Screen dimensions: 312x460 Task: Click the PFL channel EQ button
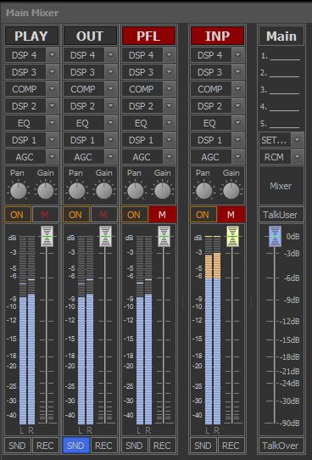(142, 123)
